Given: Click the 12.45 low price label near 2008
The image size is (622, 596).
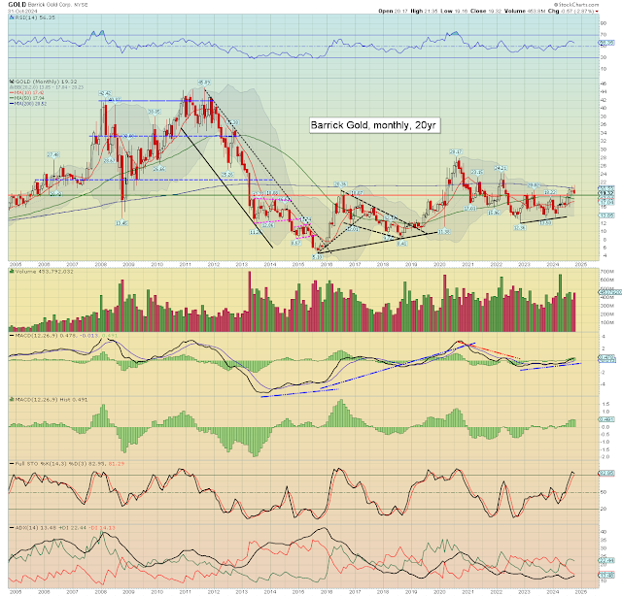Looking at the screenshot, I should [x=121, y=223].
